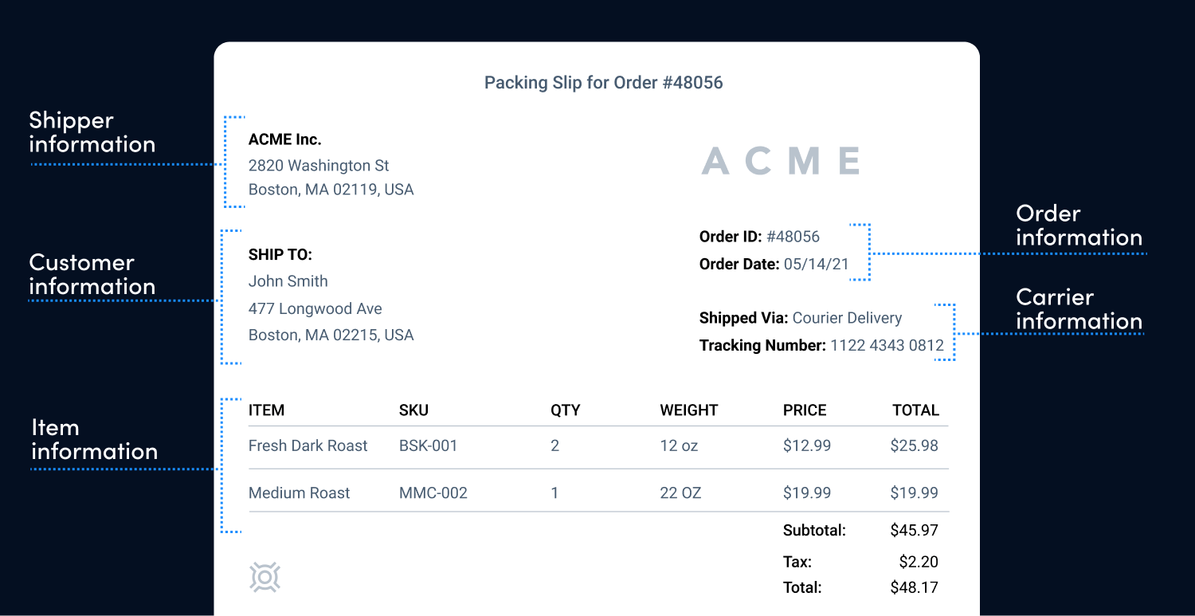
Task: Click the gear-like icon at slip bottom
Action: (x=265, y=577)
